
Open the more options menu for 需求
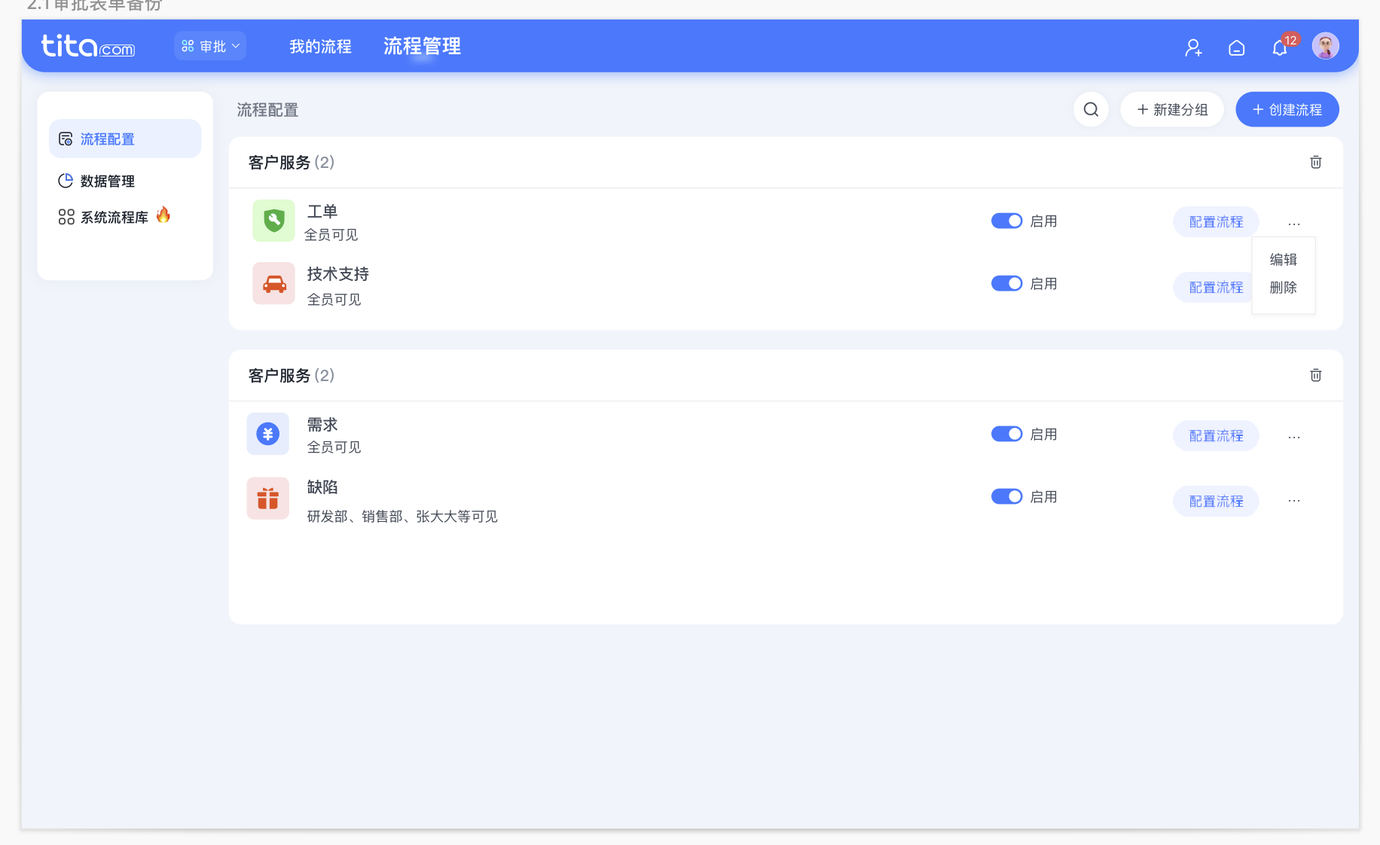(x=1294, y=436)
